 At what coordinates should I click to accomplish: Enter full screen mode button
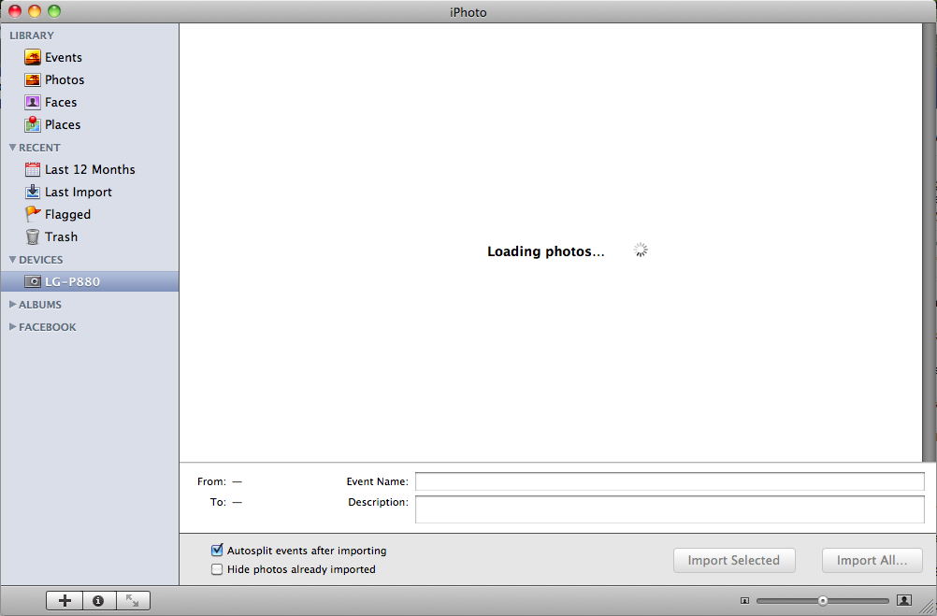tap(132, 601)
